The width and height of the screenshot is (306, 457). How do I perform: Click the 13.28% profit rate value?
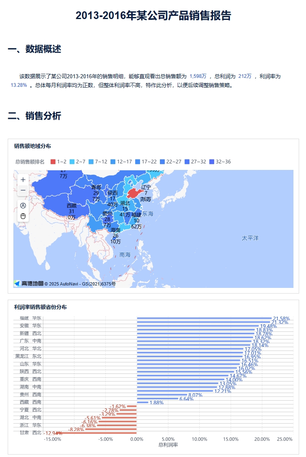[19, 86]
